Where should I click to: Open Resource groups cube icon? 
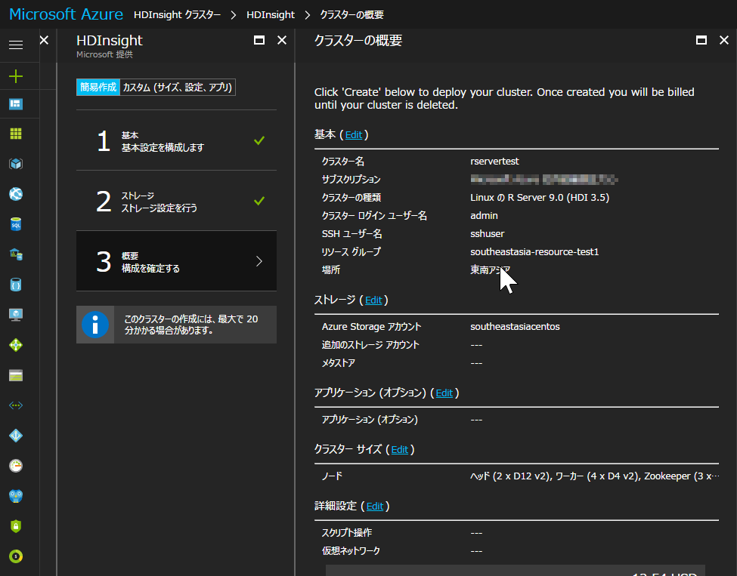point(16,164)
